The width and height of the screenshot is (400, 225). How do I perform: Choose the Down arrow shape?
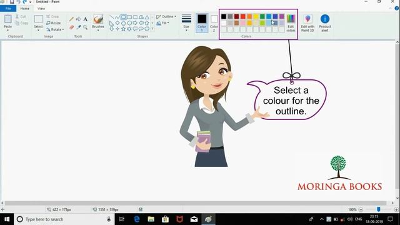coord(111,29)
